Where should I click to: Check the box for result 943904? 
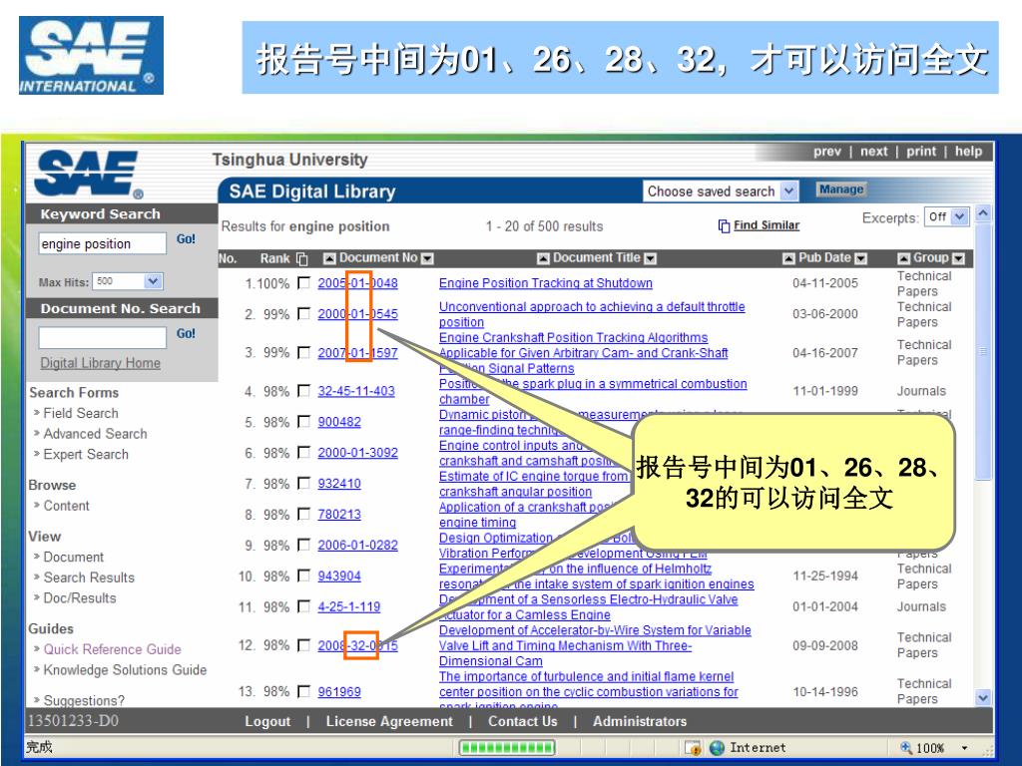tap(303, 575)
